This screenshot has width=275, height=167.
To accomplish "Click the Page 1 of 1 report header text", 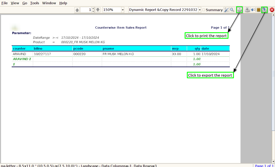I will 220,28.
